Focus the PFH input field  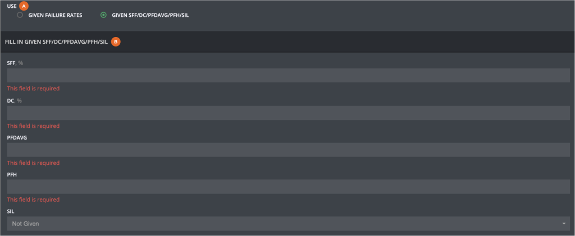click(x=287, y=187)
